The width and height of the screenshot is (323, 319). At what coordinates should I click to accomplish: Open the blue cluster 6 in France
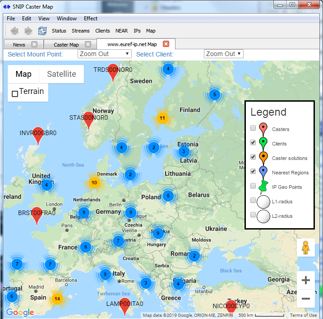pyautogui.click(x=86, y=247)
